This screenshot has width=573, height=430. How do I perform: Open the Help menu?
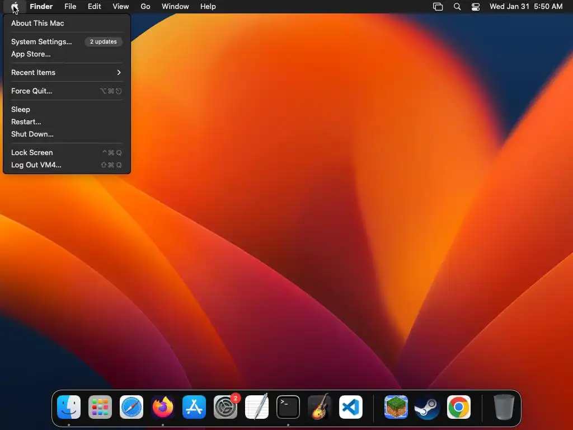tap(208, 7)
